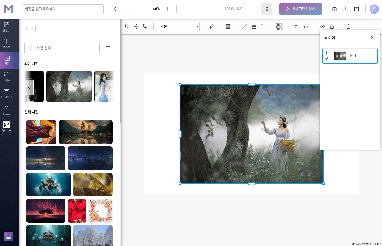The image size is (382, 246).
Task: Click the magic sparkle effects icon
Action: (126, 26)
